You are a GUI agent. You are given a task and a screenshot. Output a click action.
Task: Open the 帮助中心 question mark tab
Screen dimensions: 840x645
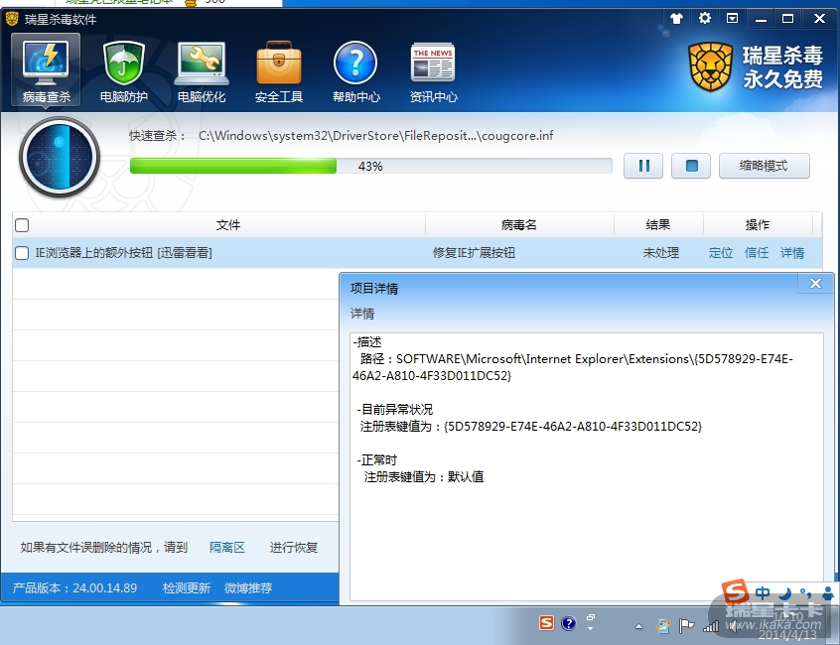pos(355,71)
